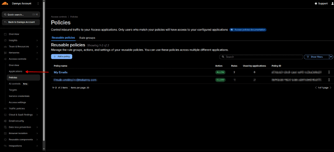Expand the Traffic policies chevron

[37, 109]
